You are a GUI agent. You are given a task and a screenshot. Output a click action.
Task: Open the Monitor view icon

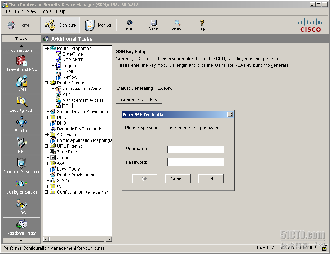pos(90,25)
